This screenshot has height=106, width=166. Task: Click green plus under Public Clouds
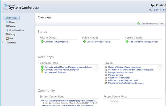point(85,42)
